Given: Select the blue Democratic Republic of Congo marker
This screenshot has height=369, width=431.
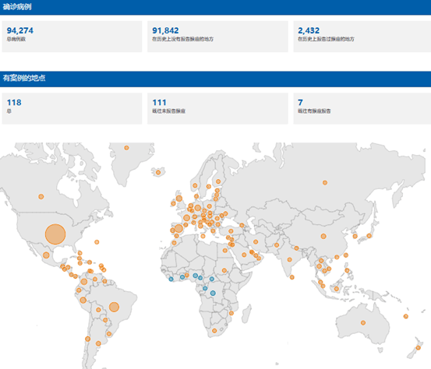Looking at the screenshot, I should [x=213, y=293].
